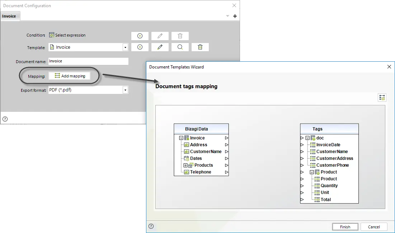Image resolution: width=395 pixels, height=233 pixels.
Task: Collapse the doc node in Tags
Action: (x=307, y=138)
